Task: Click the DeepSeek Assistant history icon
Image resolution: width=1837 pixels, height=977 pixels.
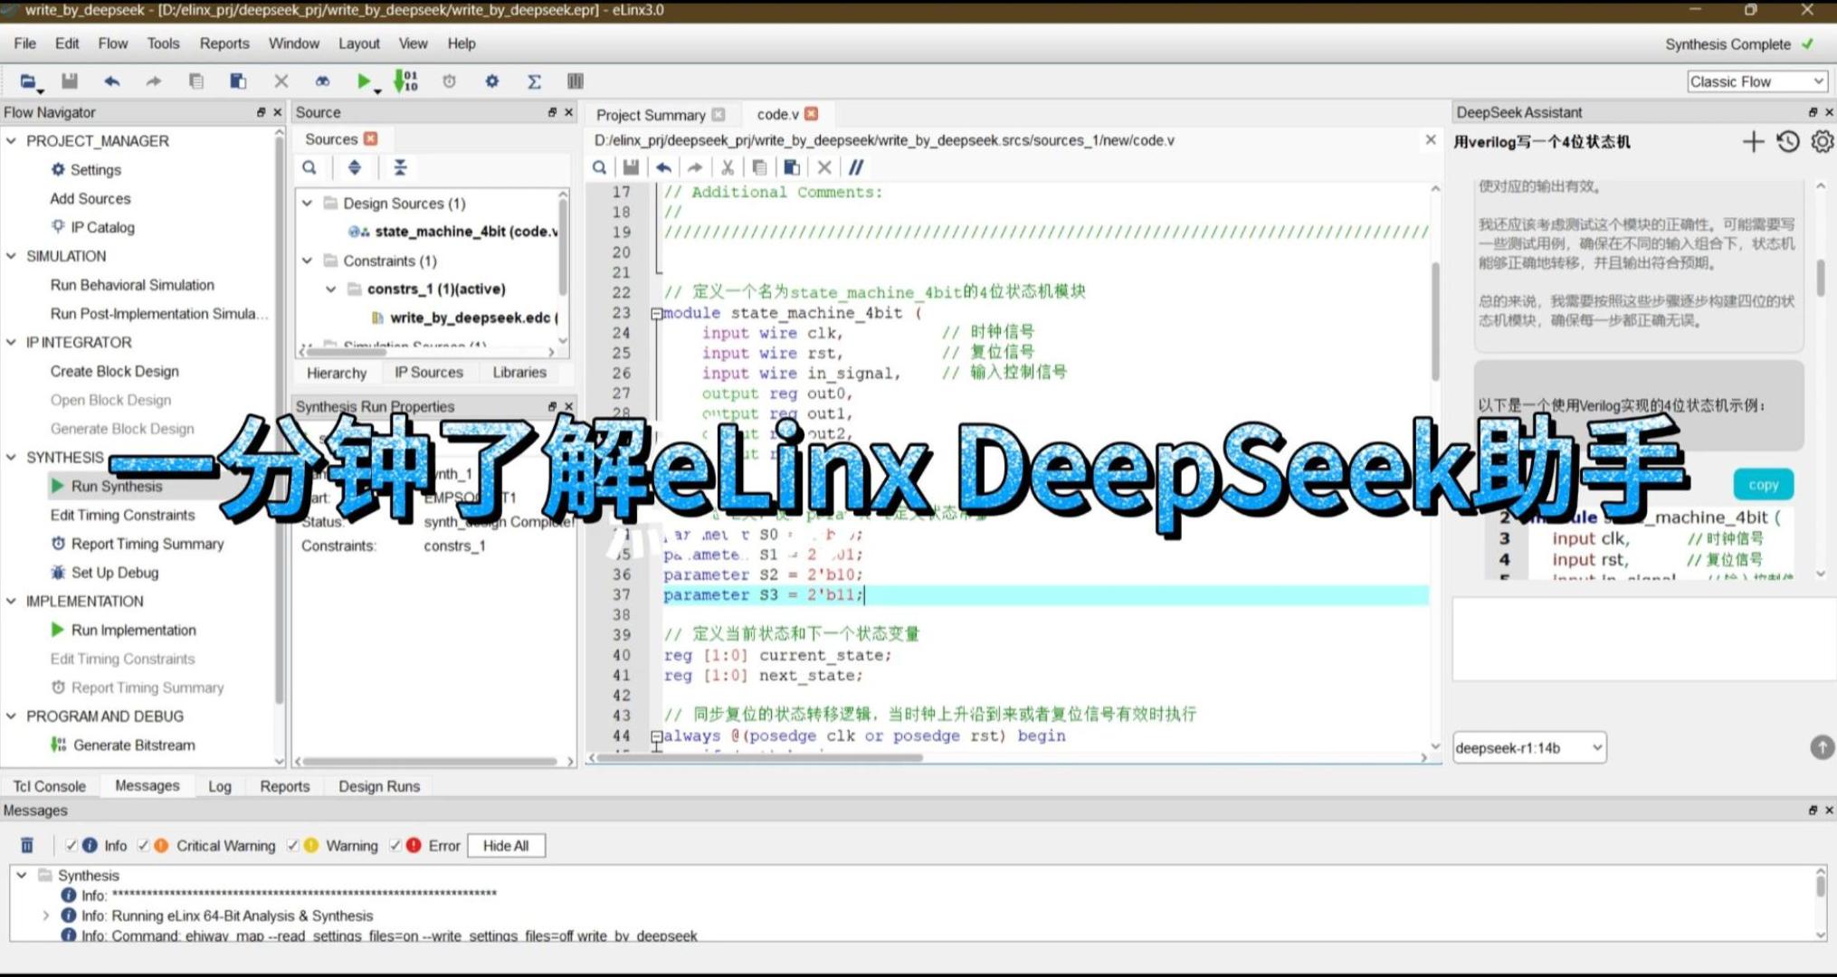Action: (x=1787, y=142)
